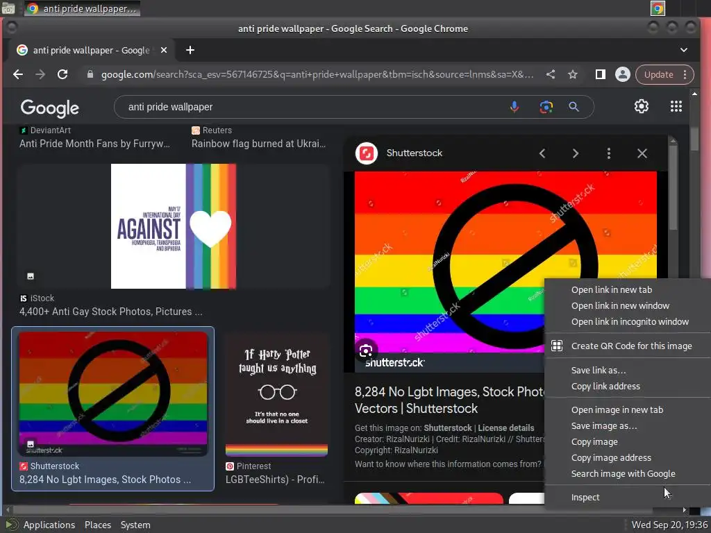Viewport: 711px width, 533px height.
Task: Choose Save image as…
Action: pyautogui.click(x=603, y=425)
